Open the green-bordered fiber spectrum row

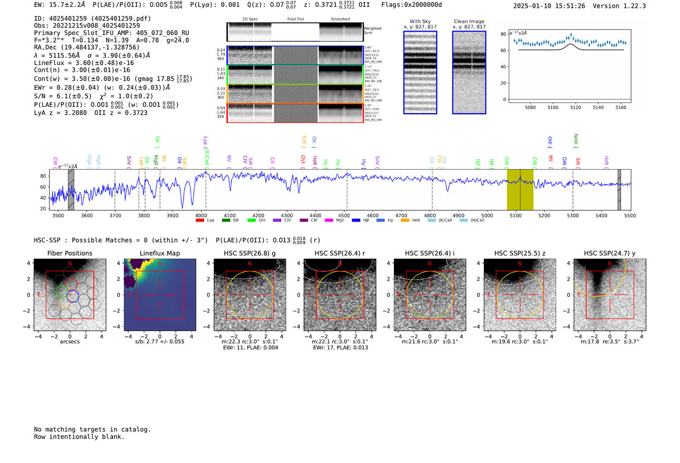295,75
